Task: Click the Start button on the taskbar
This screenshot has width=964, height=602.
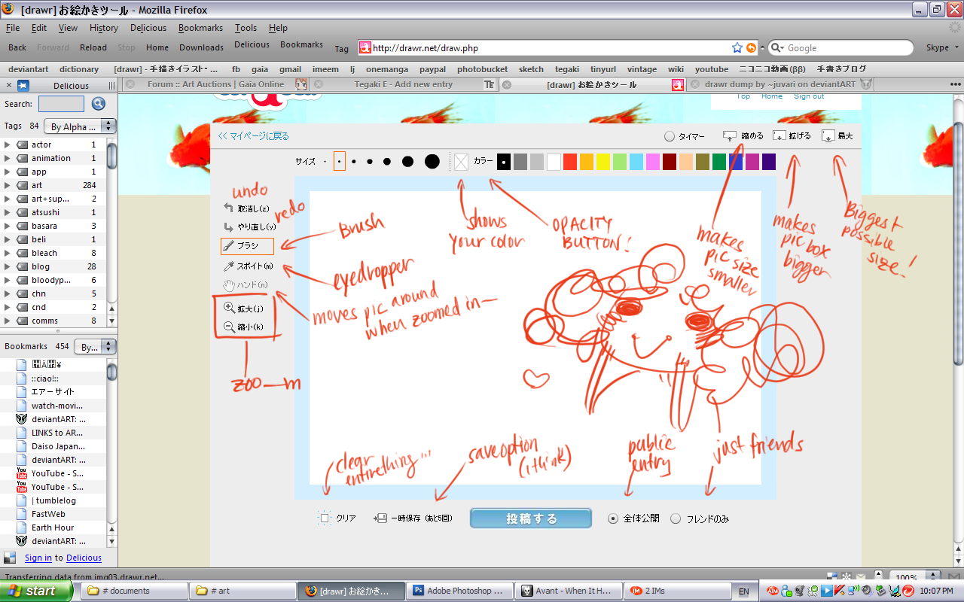Action: pyautogui.click(x=37, y=591)
